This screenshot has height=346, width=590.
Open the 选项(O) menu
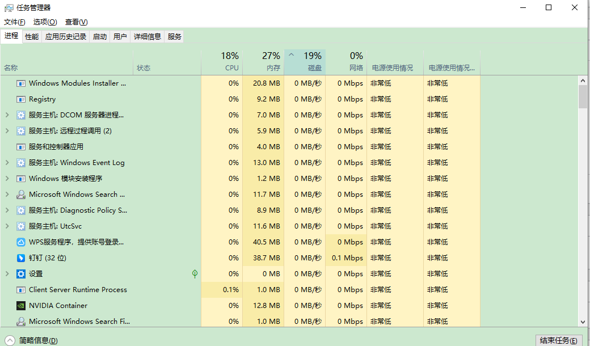pyautogui.click(x=45, y=22)
